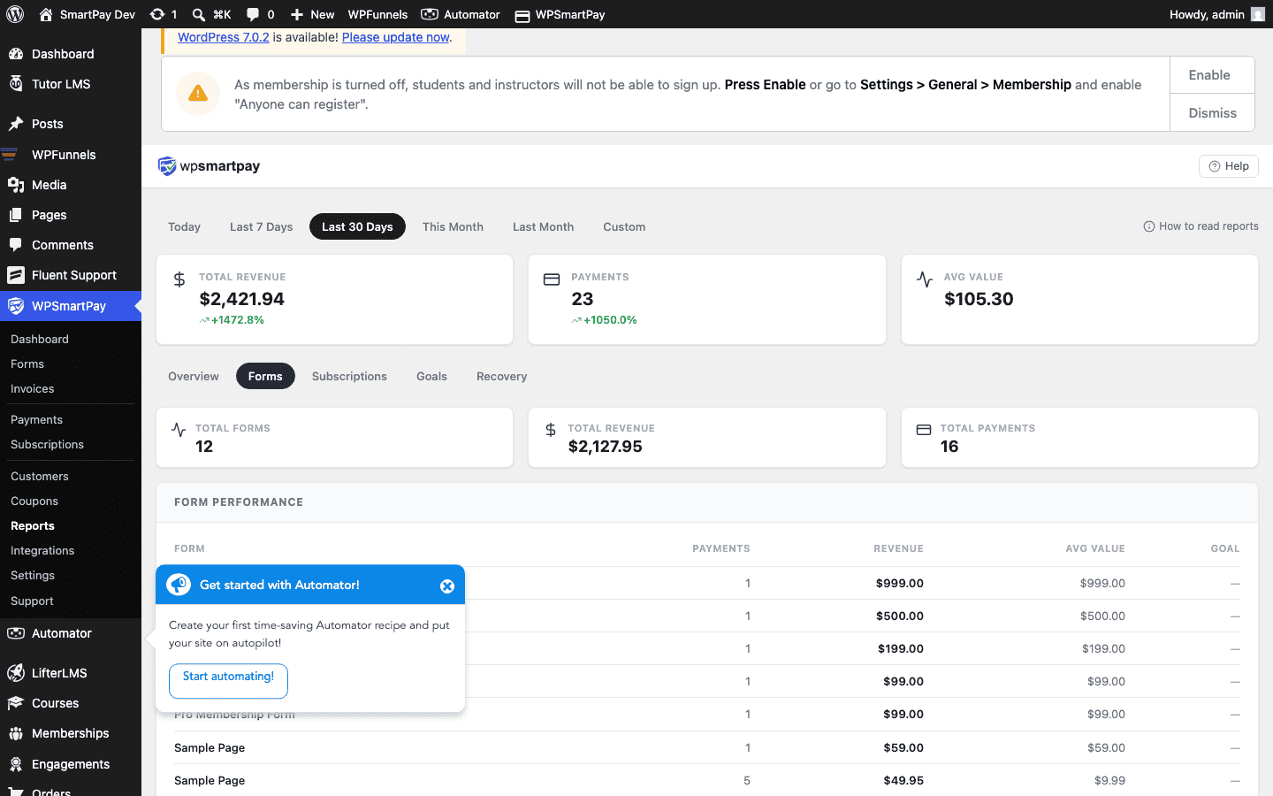Go to WPSmartPay Integrations submenu
Viewport: 1273px width, 796px height.
point(42,550)
